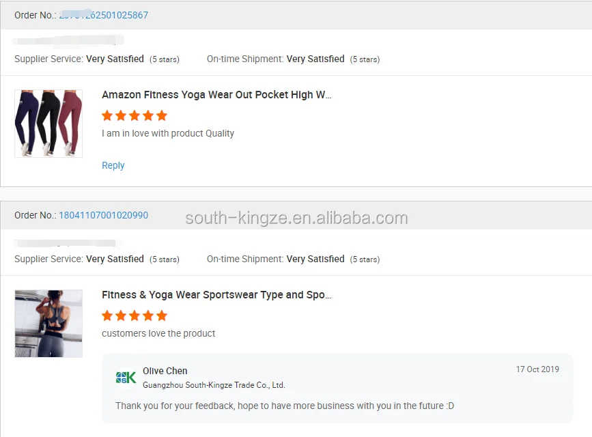This screenshot has width=592, height=437.
Task: Click the third star of yoga leggings rating
Action: [135, 115]
